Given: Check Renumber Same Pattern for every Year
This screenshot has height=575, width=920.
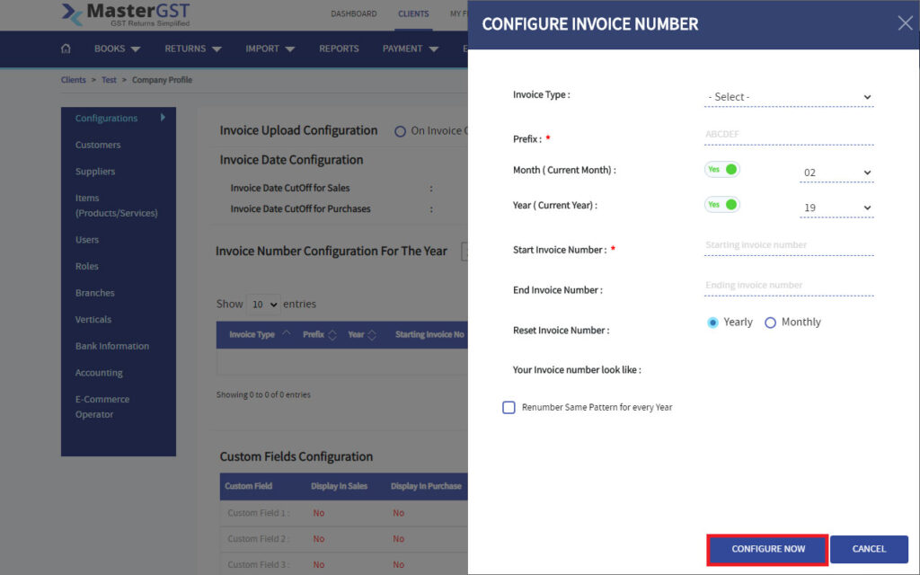Looking at the screenshot, I should (x=509, y=408).
